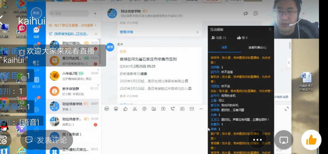
Task: Click the emoji icon in chat toolbar
Action: pyautogui.click(x=116, y=109)
